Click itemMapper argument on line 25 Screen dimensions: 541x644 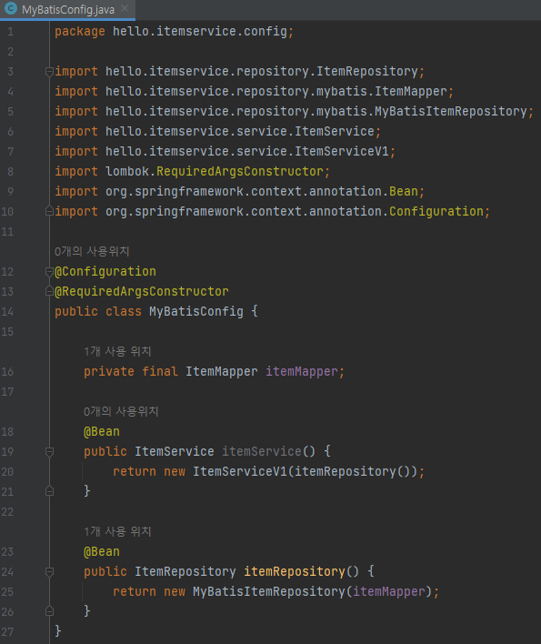(x=389, y=592)
